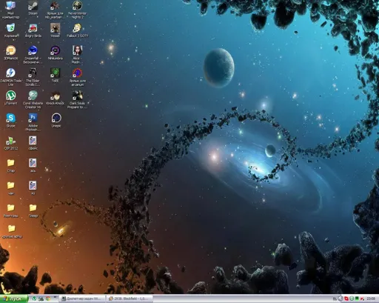Open Adobe Photoshop shortcut
This screenshot has height=303, width=379.
click(x=33, y=122)
